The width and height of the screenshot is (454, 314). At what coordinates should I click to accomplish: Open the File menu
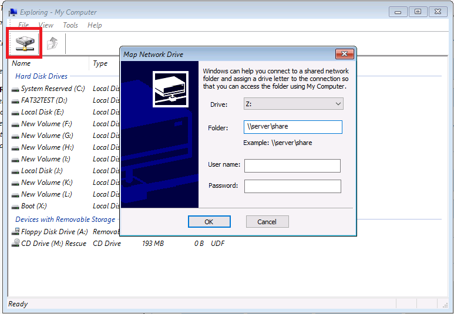coord(23,25)
